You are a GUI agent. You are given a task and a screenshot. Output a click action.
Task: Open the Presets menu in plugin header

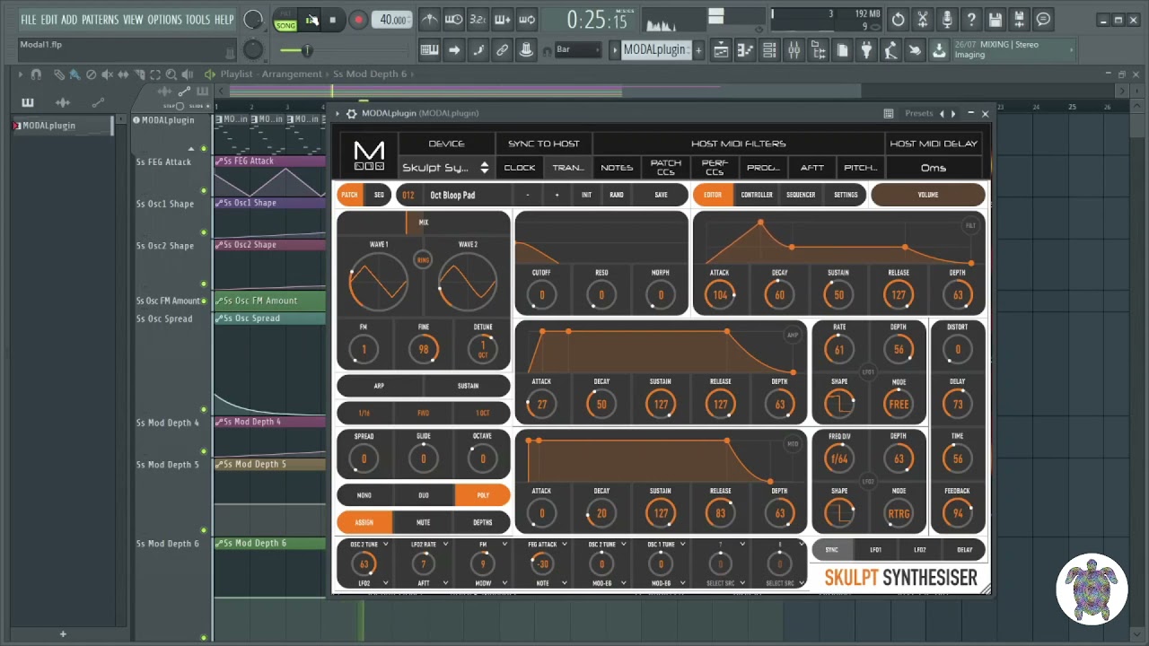(918, 113)
